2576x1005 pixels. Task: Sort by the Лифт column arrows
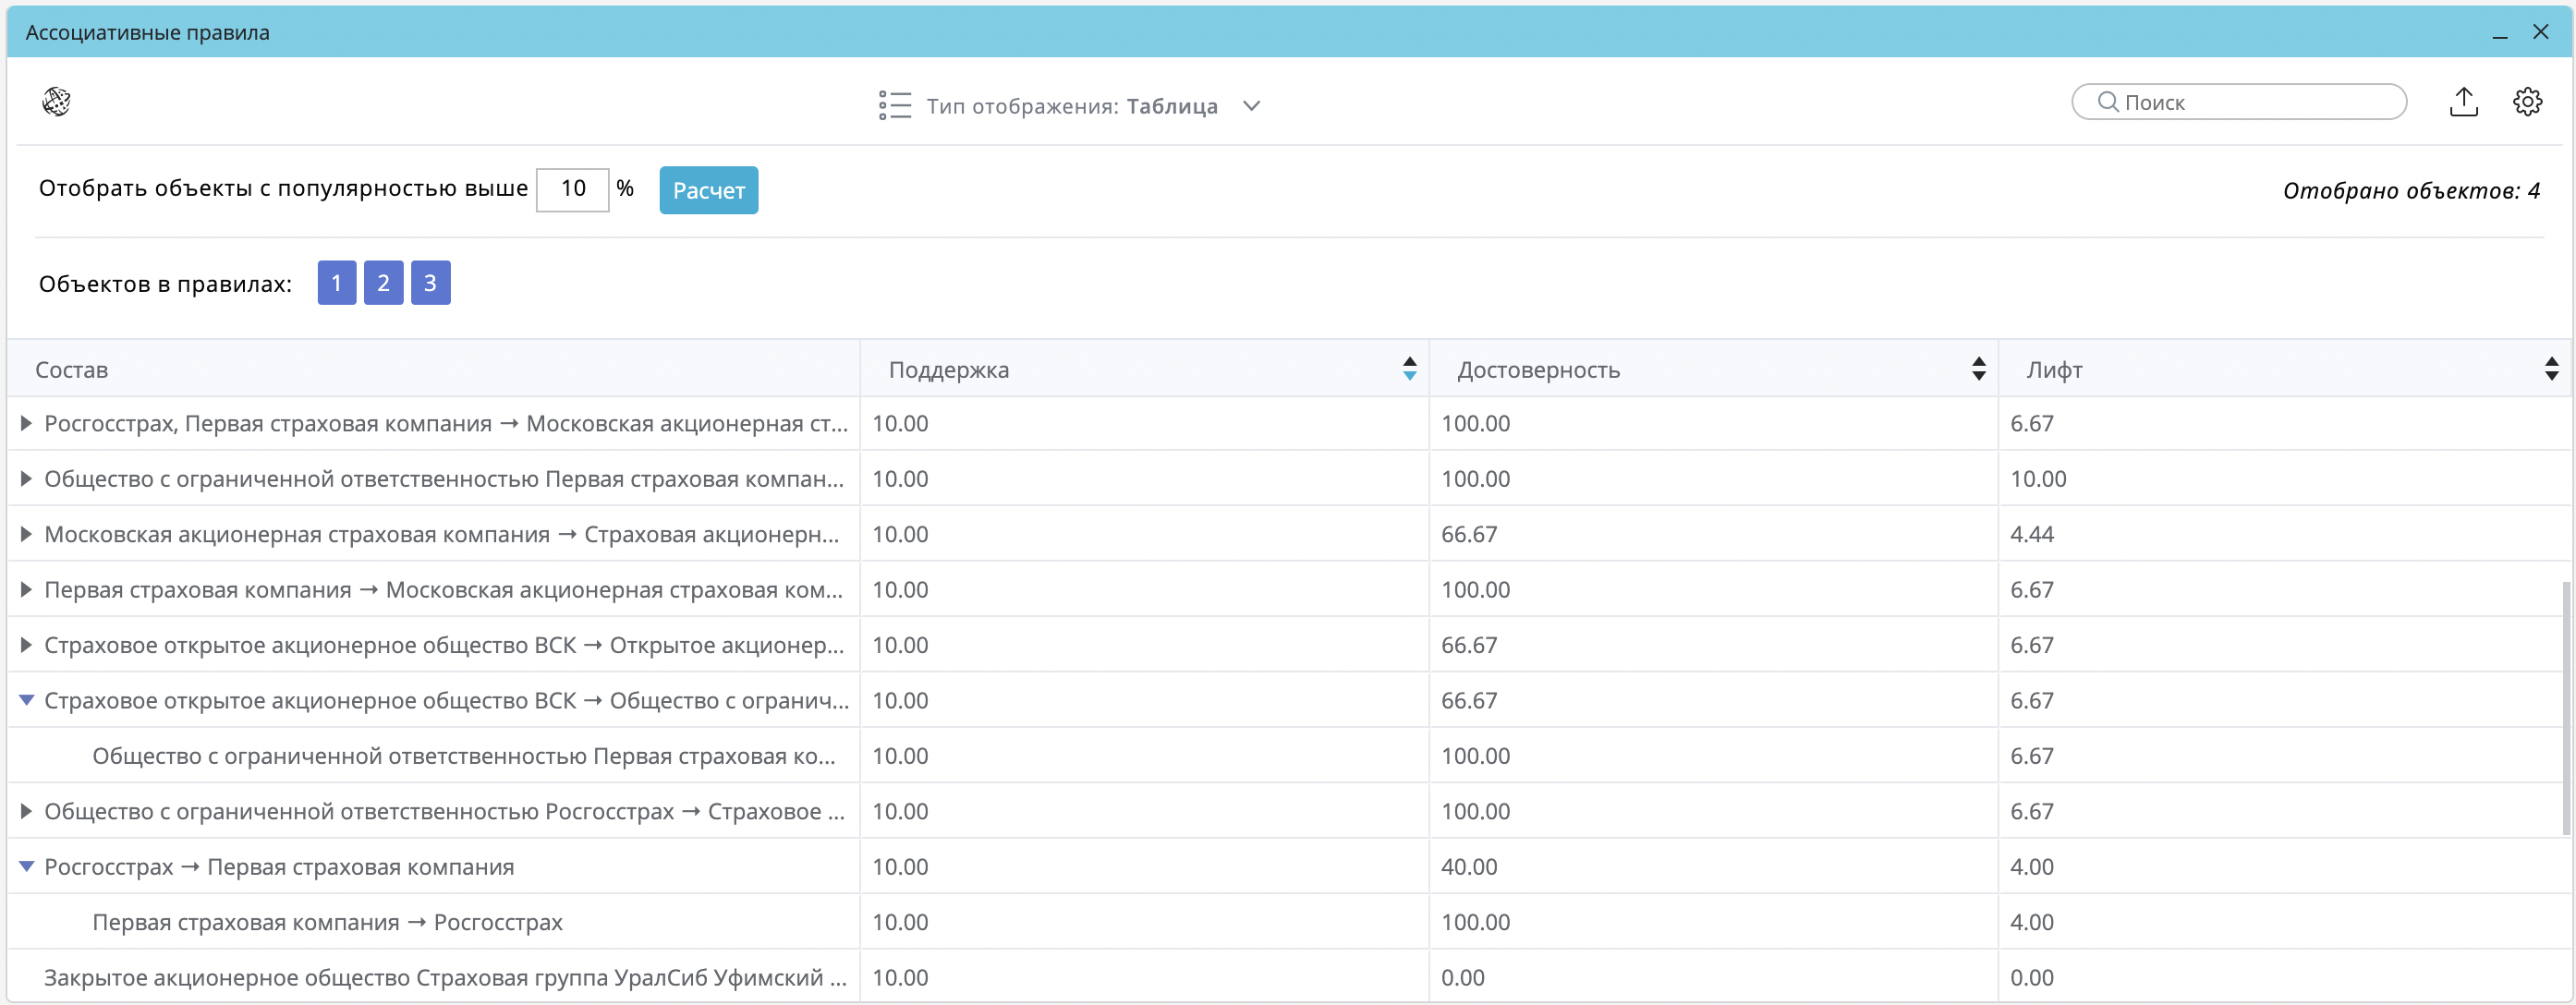tap(2551, 369)
